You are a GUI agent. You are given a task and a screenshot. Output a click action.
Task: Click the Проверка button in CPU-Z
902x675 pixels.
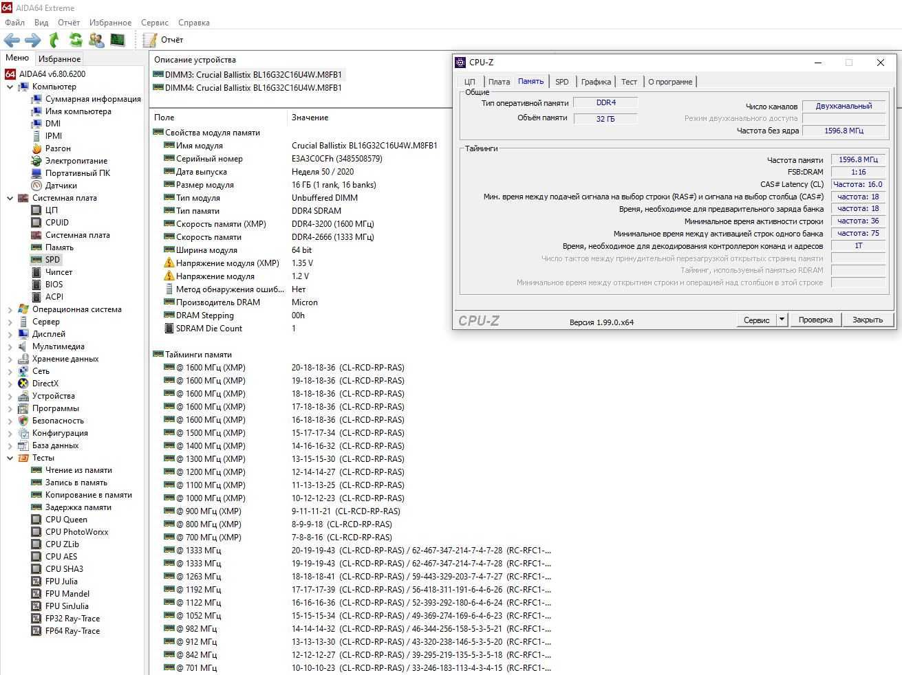(815, 320)
